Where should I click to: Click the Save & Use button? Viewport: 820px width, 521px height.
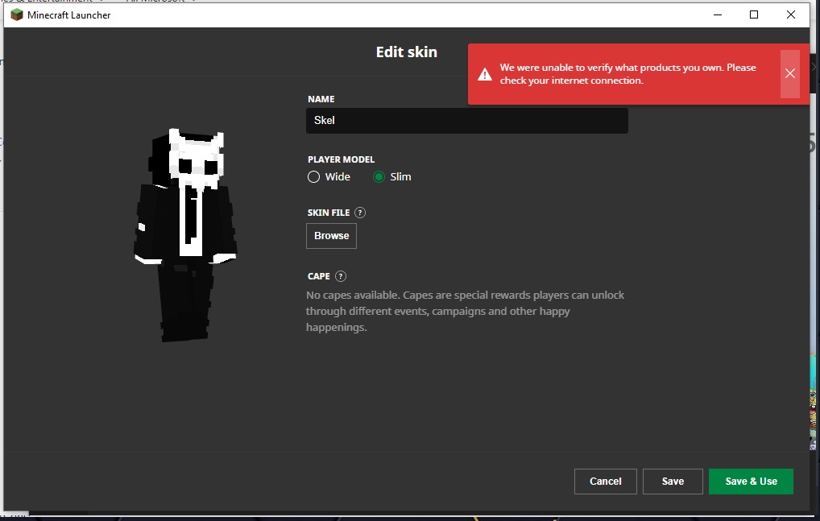(x=751, y=482)
